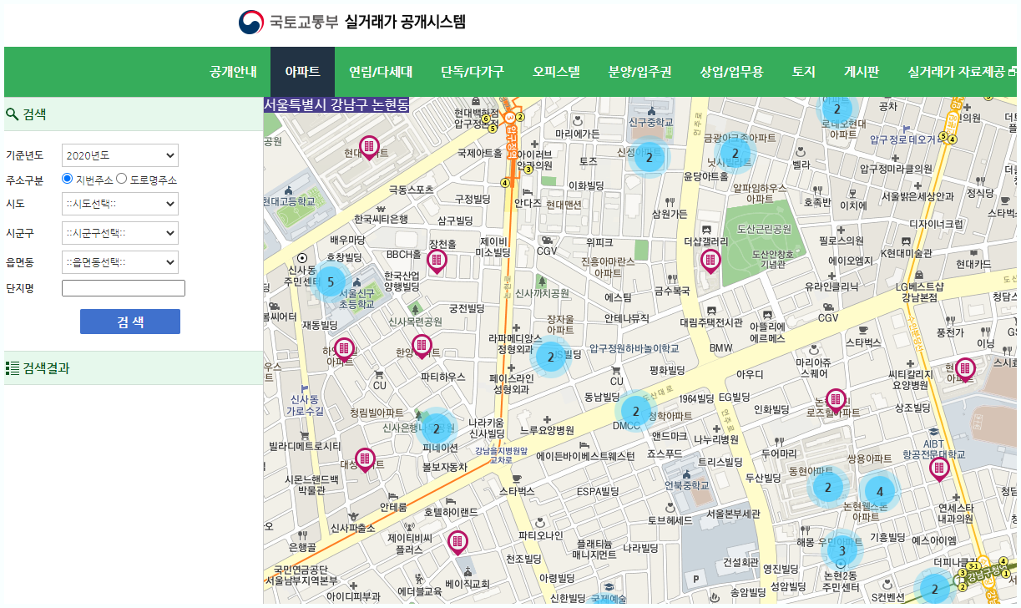Open the 게시판 menu

tap(862, 72)
